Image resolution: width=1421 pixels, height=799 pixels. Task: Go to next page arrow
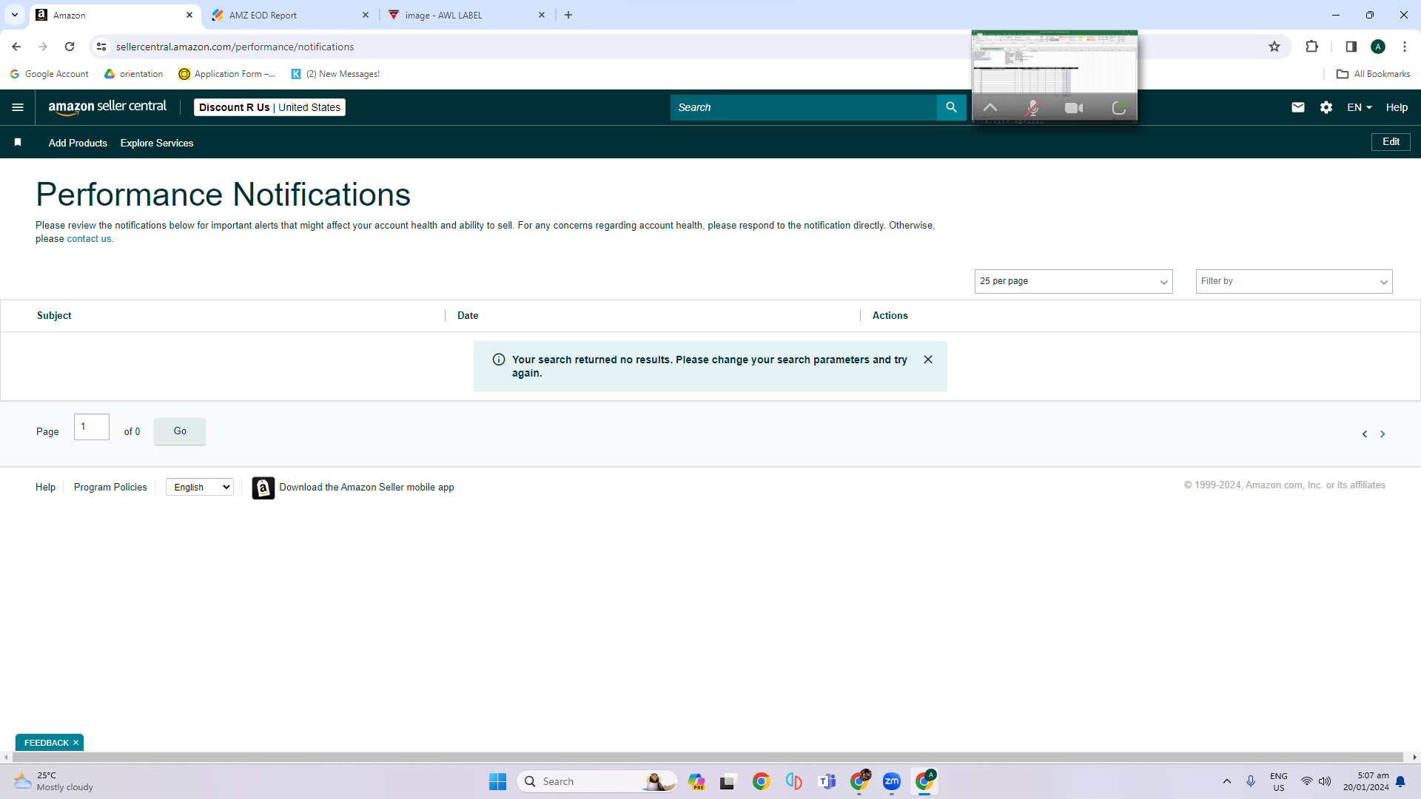1383,434
